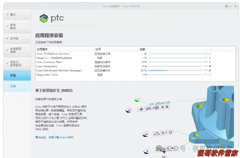Retry icon in the Creo Common Files row
This screenshot has width=240, height=158.
coord(206,62)
